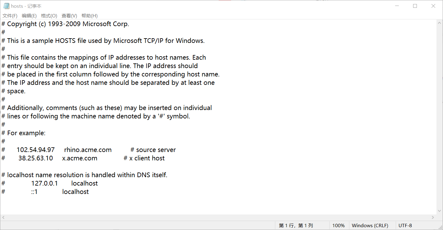443x230 pixels.
Task: Click the horizontal scrollbar left arrow
Action: click(3, 218)
